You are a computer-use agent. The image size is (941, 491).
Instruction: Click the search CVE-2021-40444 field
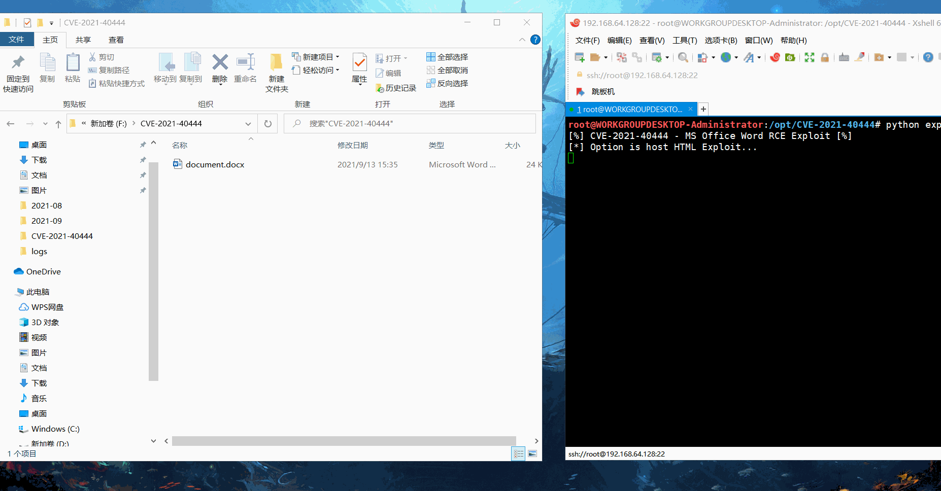click(x=410, y=124)
